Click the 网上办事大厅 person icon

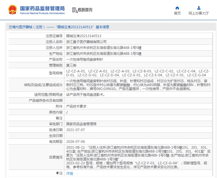[x=199, y=8]
